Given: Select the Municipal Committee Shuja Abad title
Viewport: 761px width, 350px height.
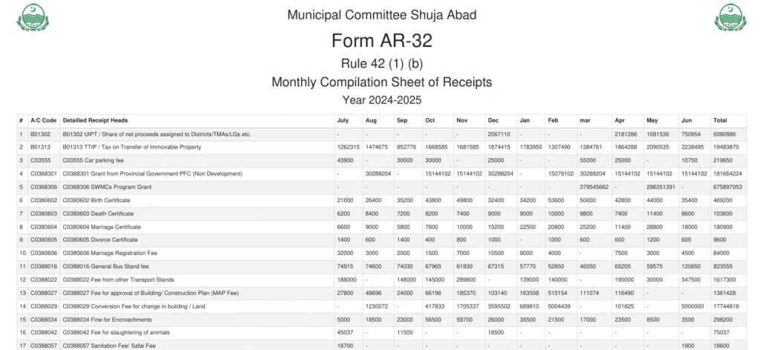Looking at the screenshot, I should (x=381, y=15).
